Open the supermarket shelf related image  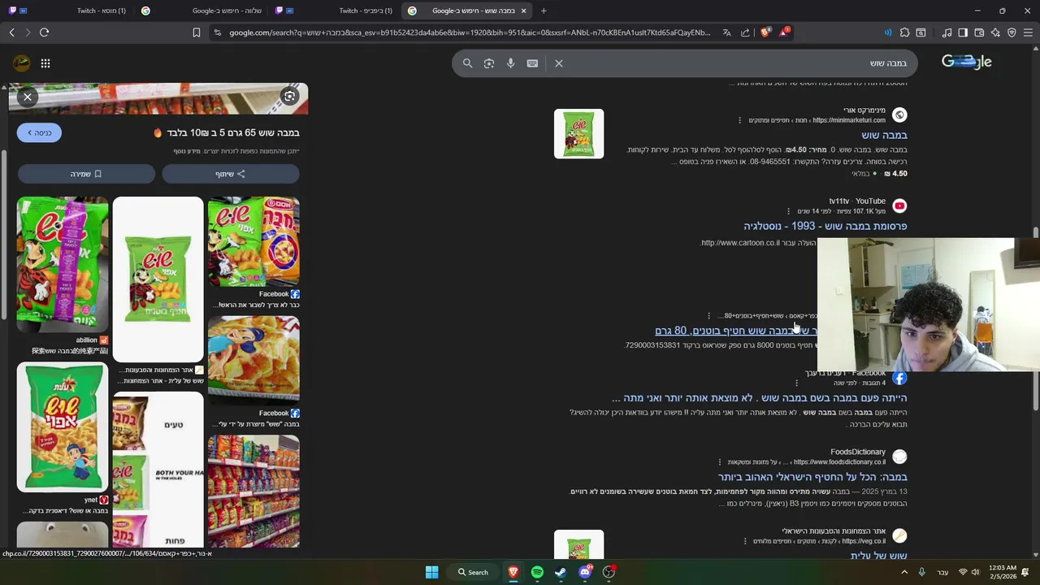253,492
